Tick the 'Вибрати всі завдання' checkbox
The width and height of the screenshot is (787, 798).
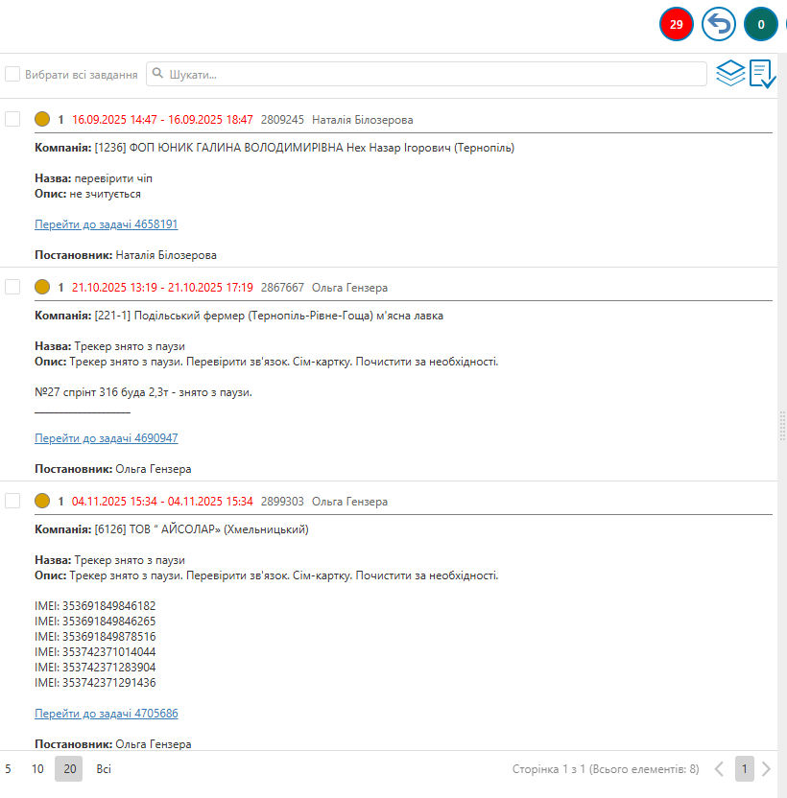[x=12, y=74]
